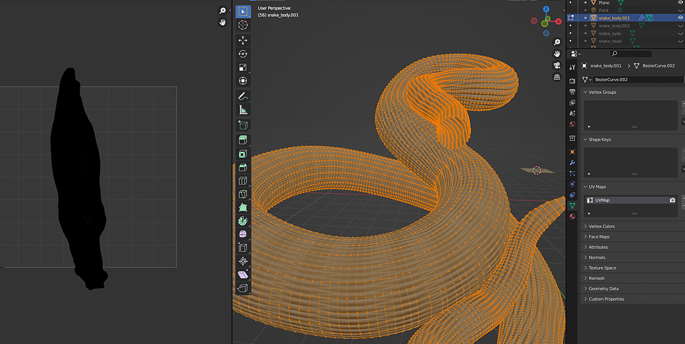Click the viewport pan hand icon

click(x=557, y=53)
